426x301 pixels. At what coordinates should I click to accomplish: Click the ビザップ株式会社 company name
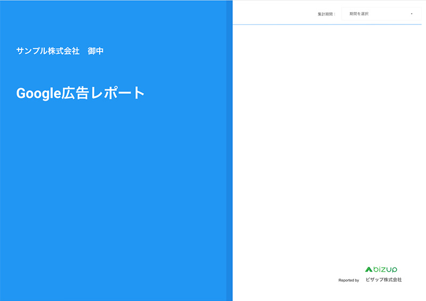click(x=383, y=280)
